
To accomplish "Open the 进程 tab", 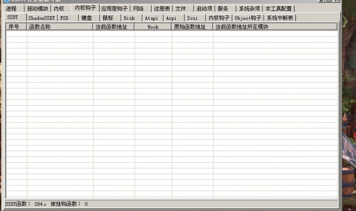I will click(13, 9).
